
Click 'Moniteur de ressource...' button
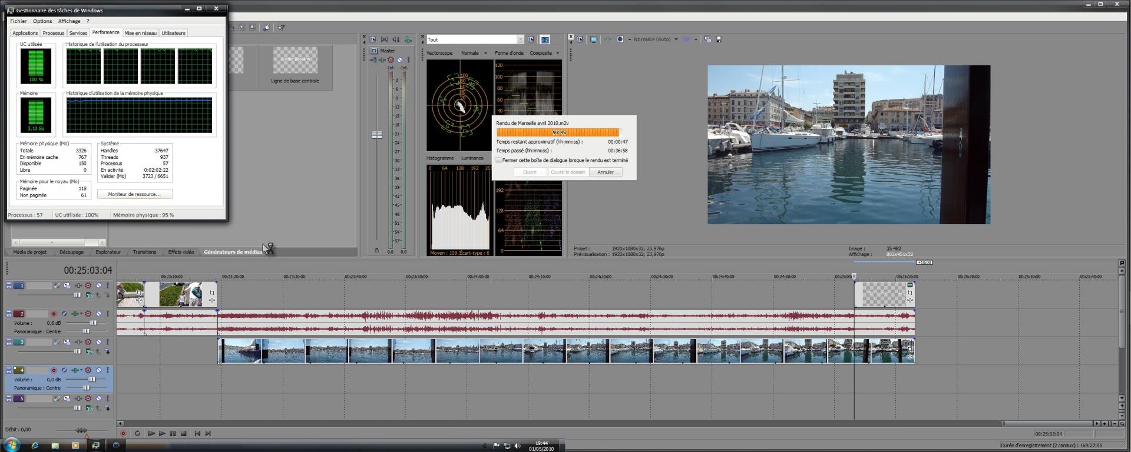(x=134, y=194)
